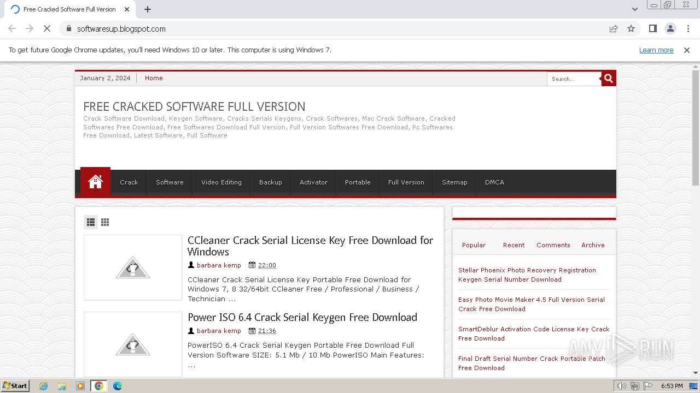
Task: Click the Home link in top bar
Action: click(154, 78)
